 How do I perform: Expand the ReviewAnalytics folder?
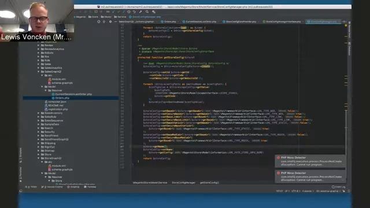[x=39, y=49]
